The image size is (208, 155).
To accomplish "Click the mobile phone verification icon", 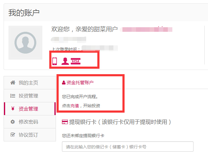I will 54,61.
